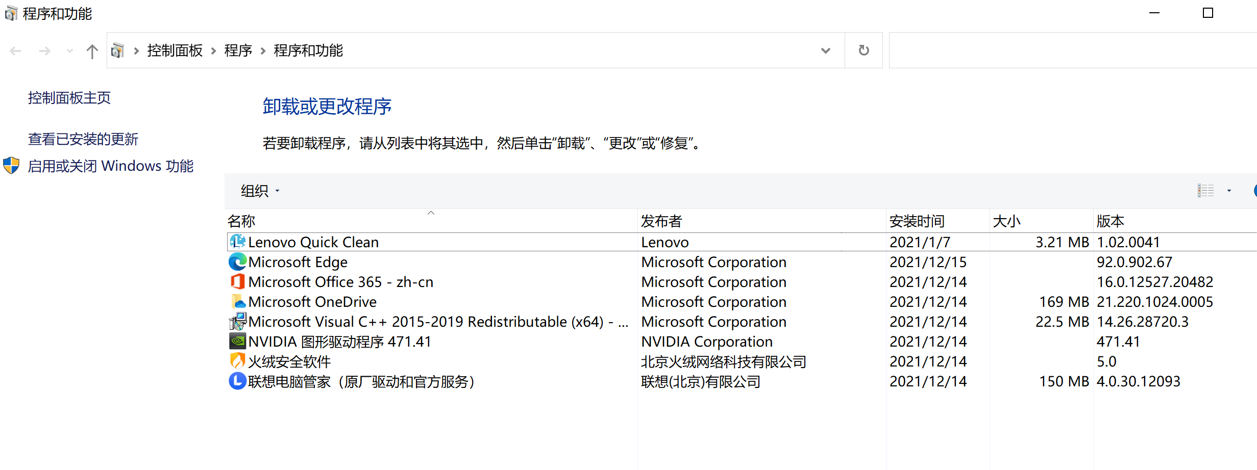Click the 火绒安全软件 flame icon
Image resolution: width=1257 pixels, height=470 pixels.
237,361
